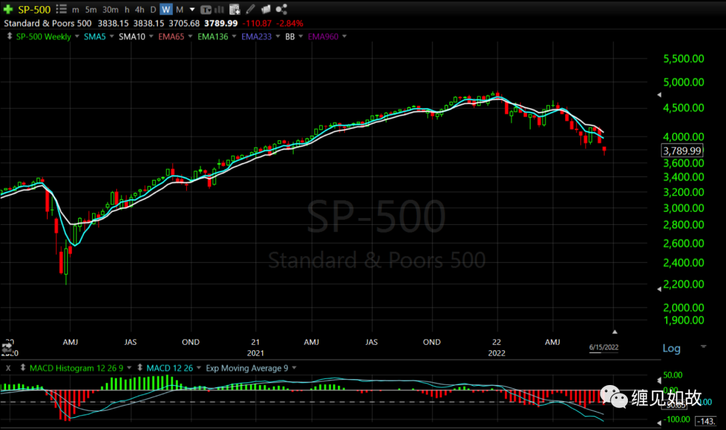
Task: Toggle the Log scale button
Action: 672,348
